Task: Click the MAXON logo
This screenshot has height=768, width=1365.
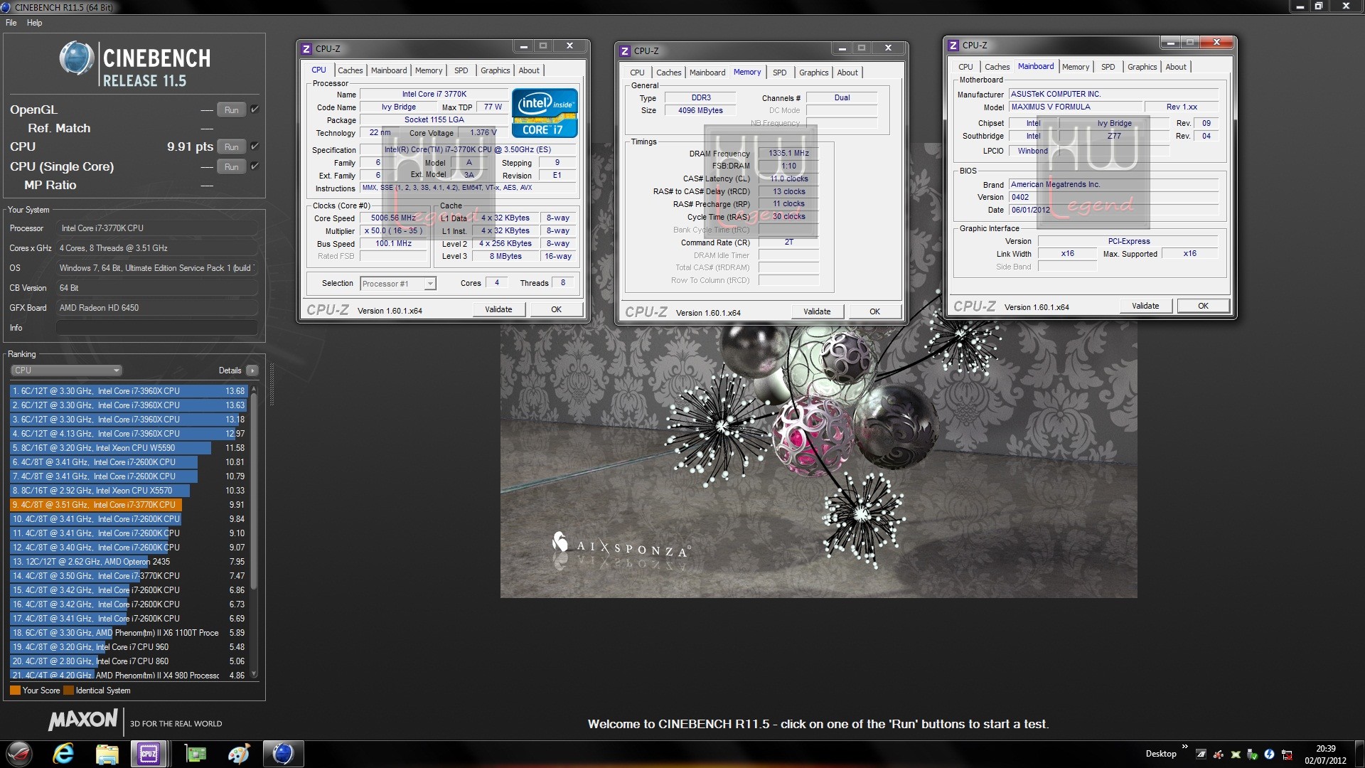Action: coord(82,720)
